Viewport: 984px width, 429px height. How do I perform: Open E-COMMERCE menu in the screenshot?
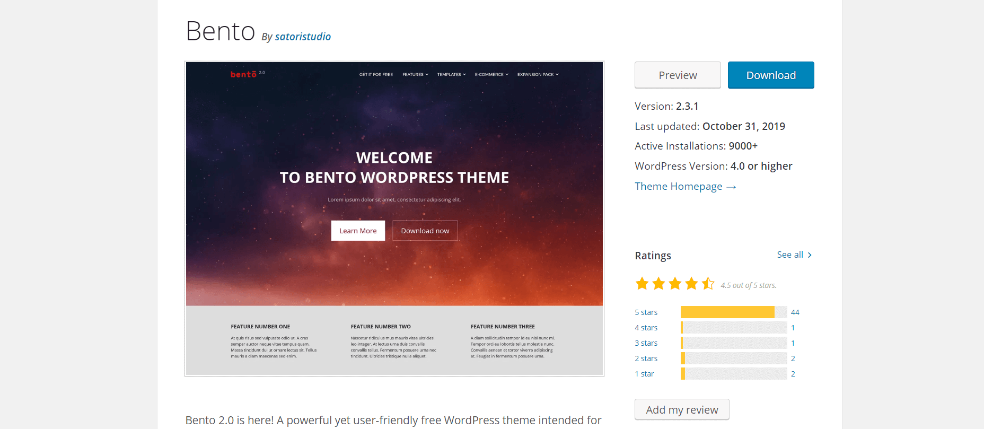(491, 74)
